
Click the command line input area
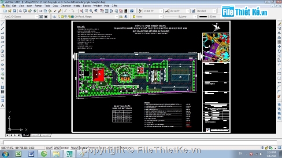click(139, 143)
